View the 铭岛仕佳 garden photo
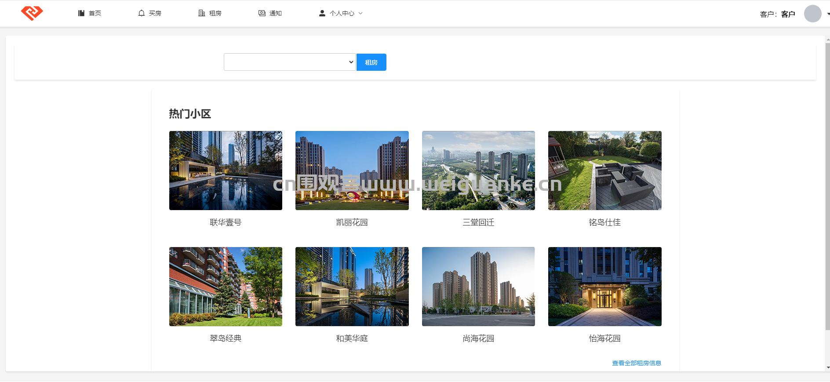Screen dimensions: 830x382 pos(605,171)
